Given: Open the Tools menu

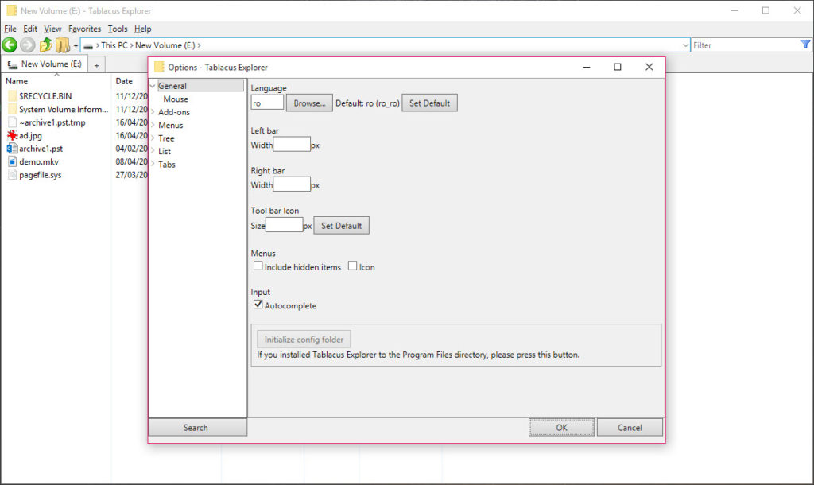Looking at the screenshot, I should (x=118, y=29).
